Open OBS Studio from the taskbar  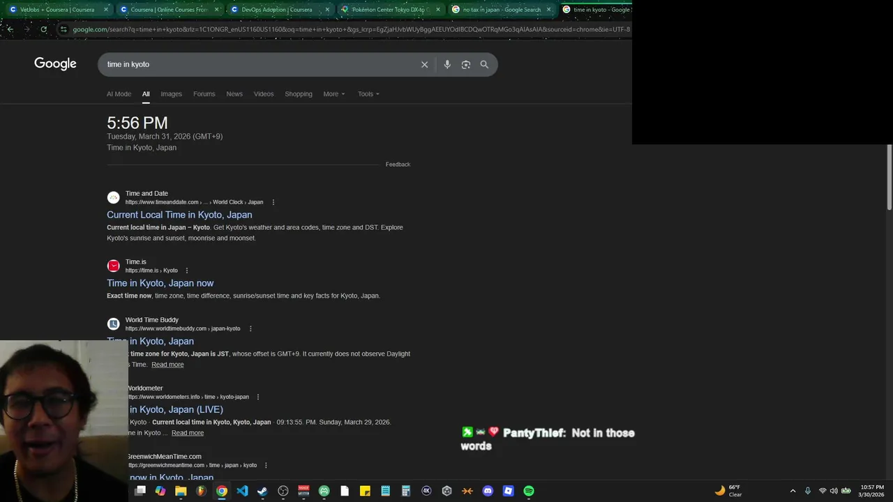point(283,491)
